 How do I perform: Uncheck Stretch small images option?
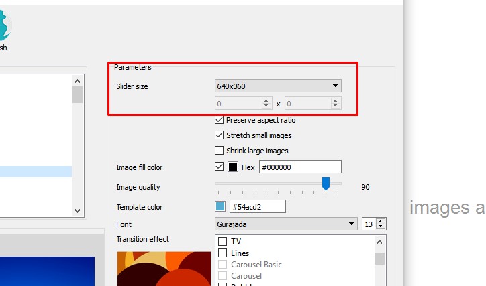219,135
